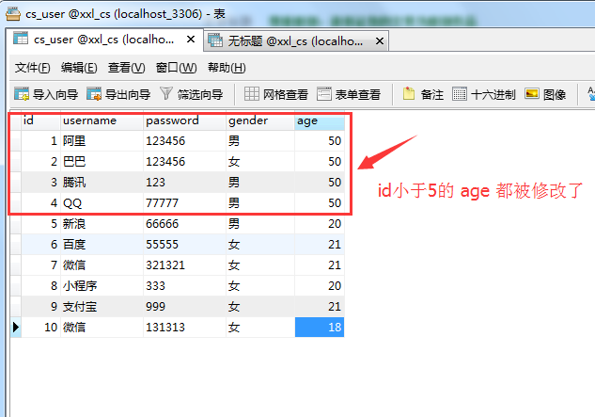595x417 pixels.
Task: Switch to the 无标题 @xxl_cs tab
Action: [295, 40]
